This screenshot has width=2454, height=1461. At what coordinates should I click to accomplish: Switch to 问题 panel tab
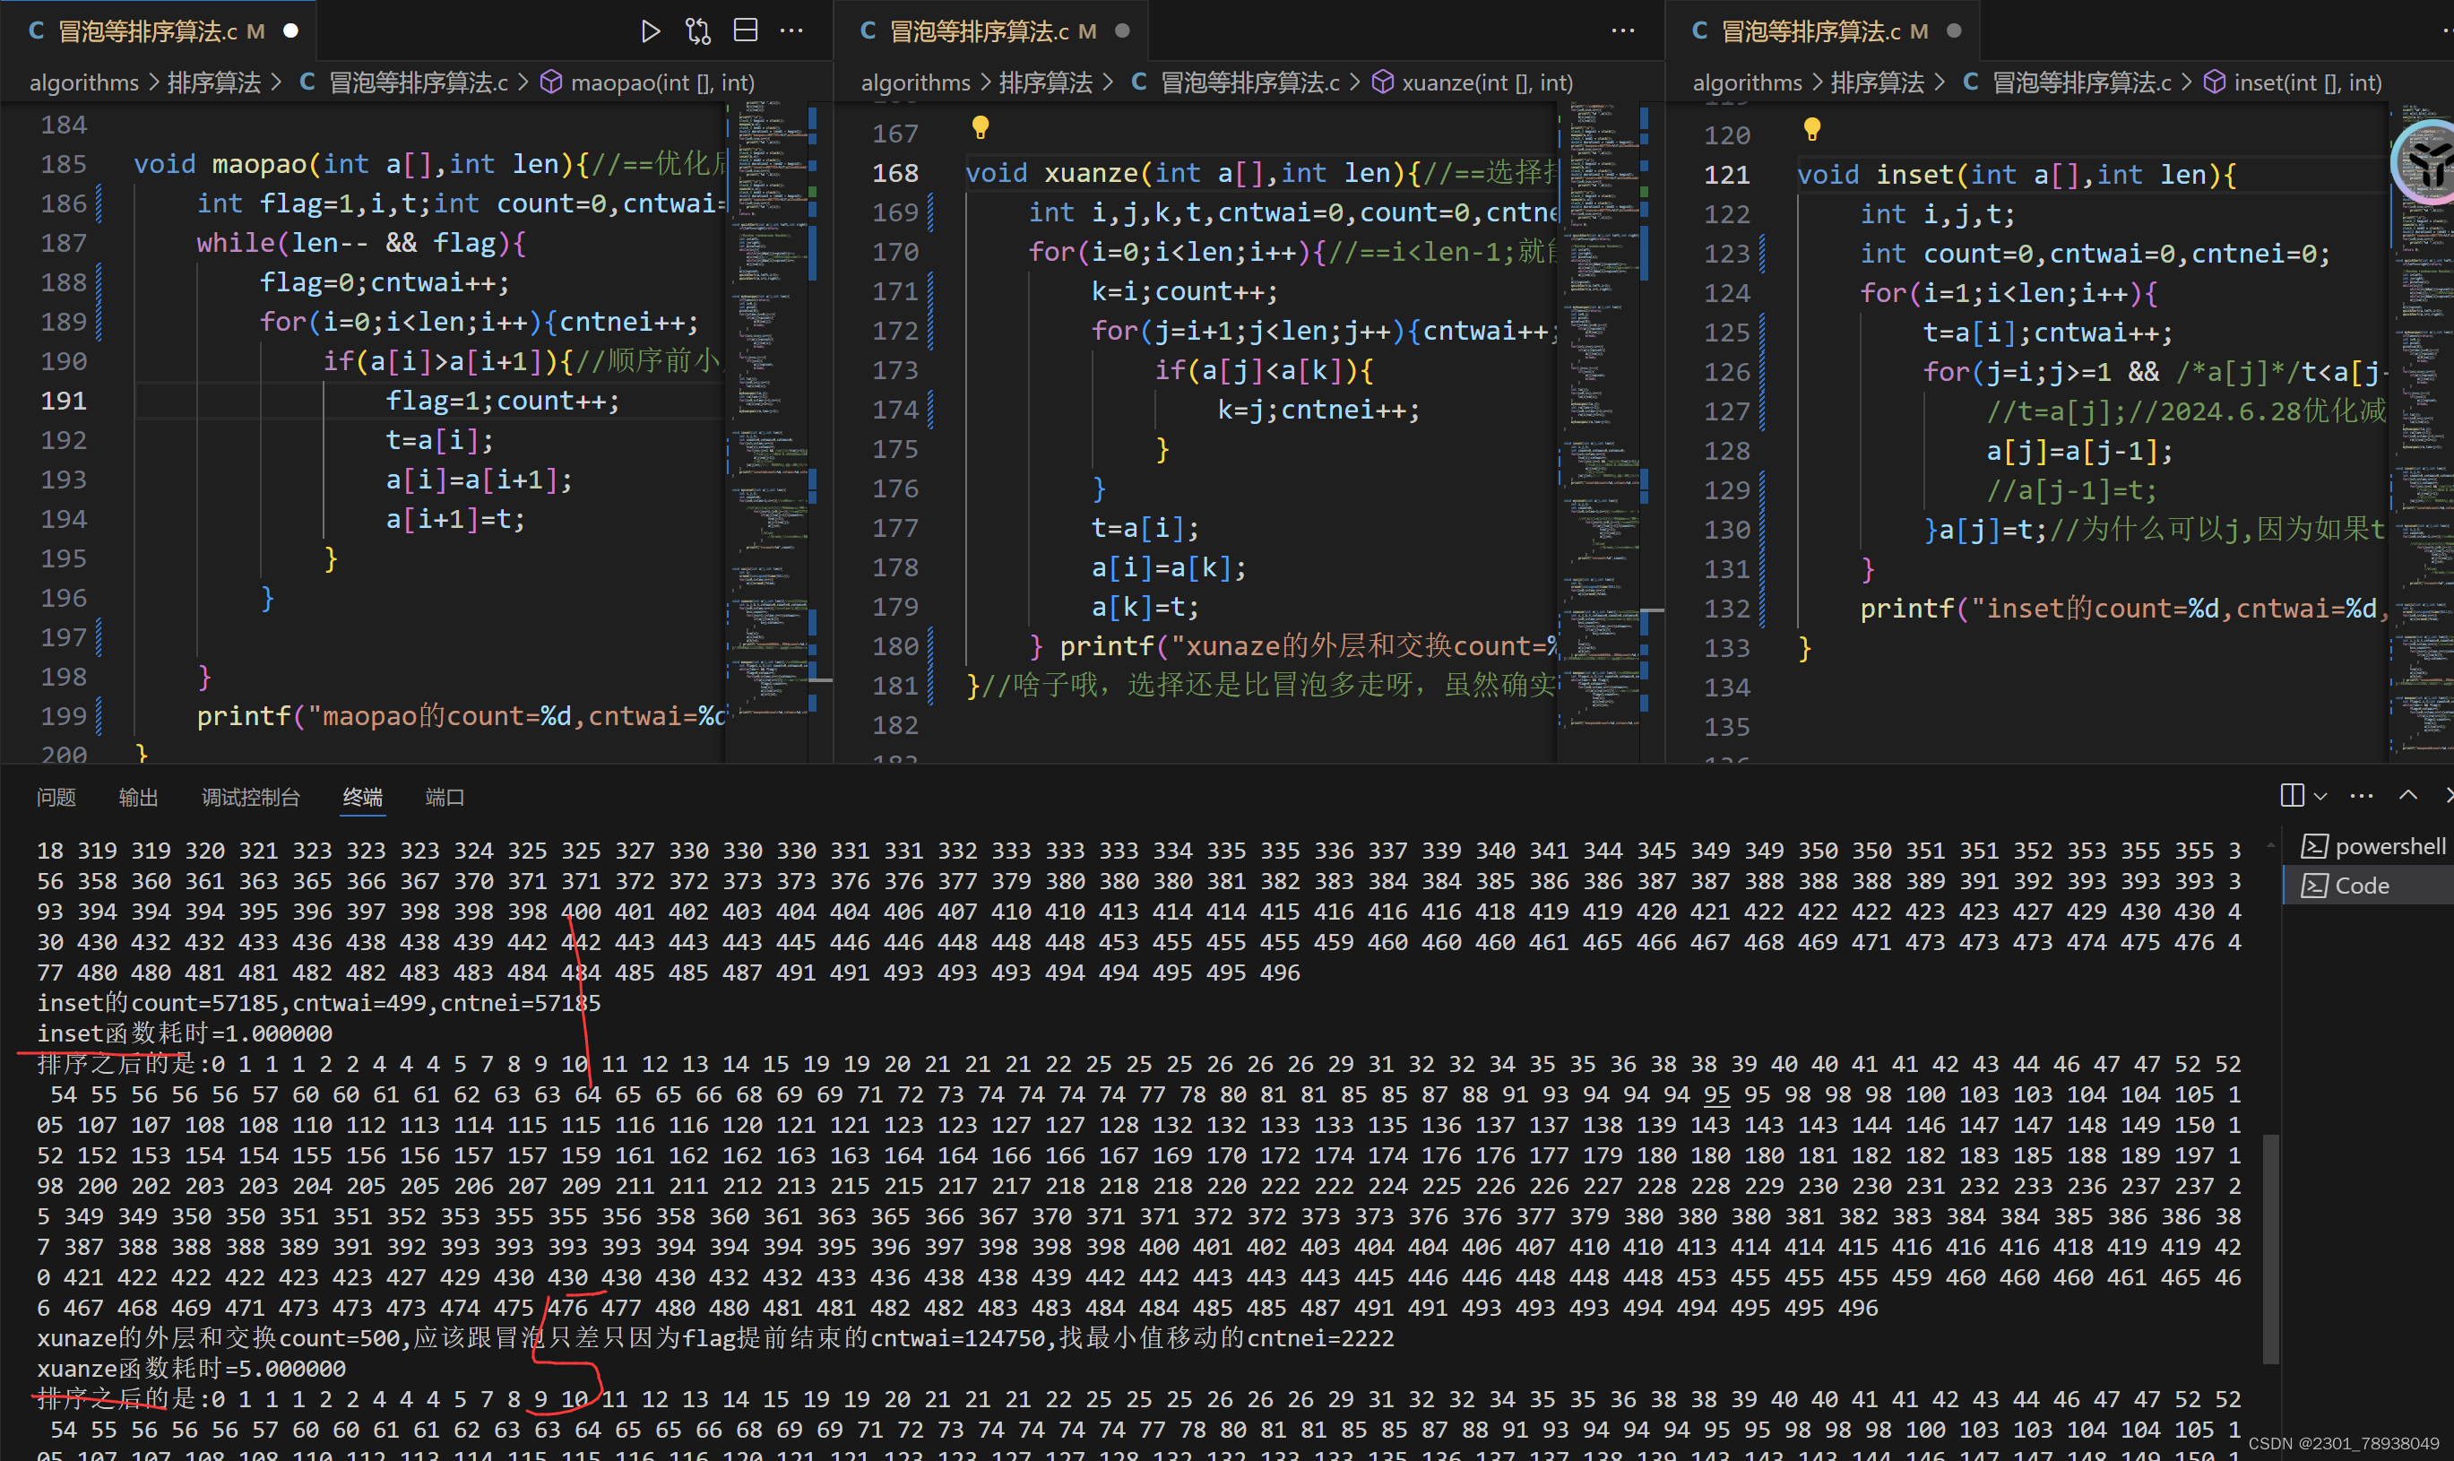point(56,798)
